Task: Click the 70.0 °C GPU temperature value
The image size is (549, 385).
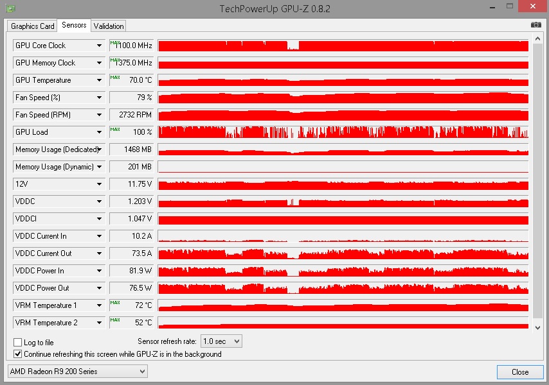Action: coord(132,80)
